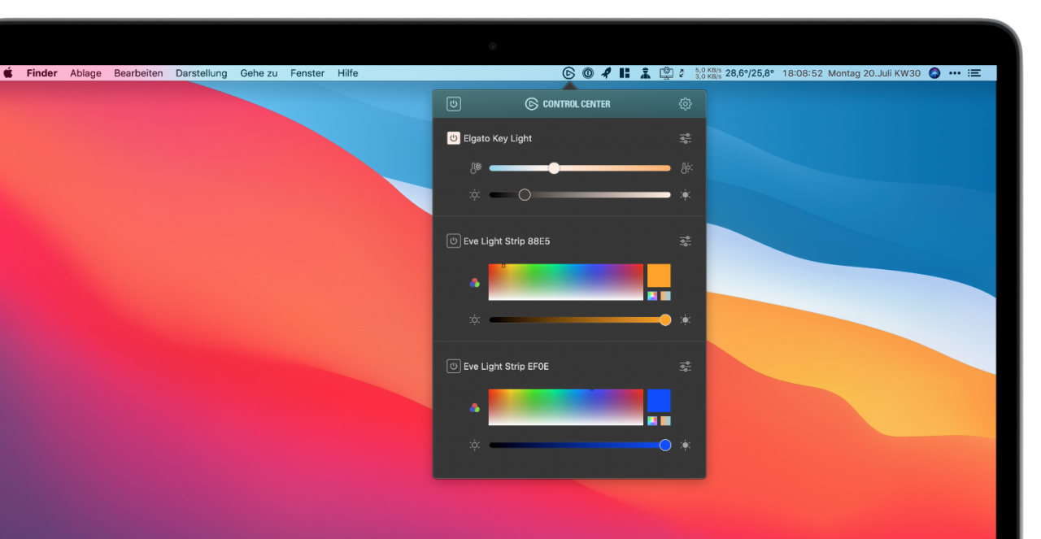Click the blue color preview swatch
Image resolution: width=1041 pixels, height=539 pixels.
click(x=659, y=401)
